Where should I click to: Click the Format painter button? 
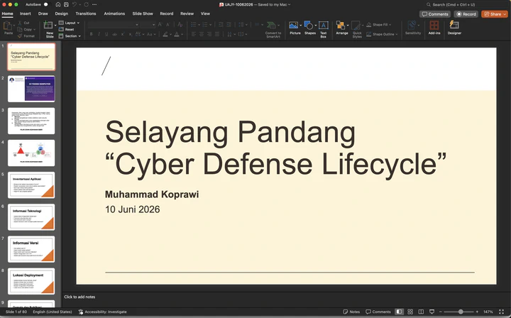pos(26,35)
